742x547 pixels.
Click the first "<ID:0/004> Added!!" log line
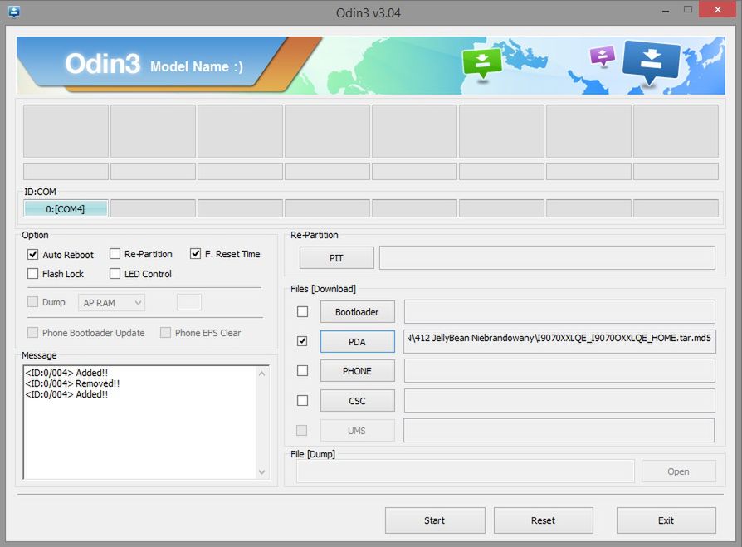66,373
